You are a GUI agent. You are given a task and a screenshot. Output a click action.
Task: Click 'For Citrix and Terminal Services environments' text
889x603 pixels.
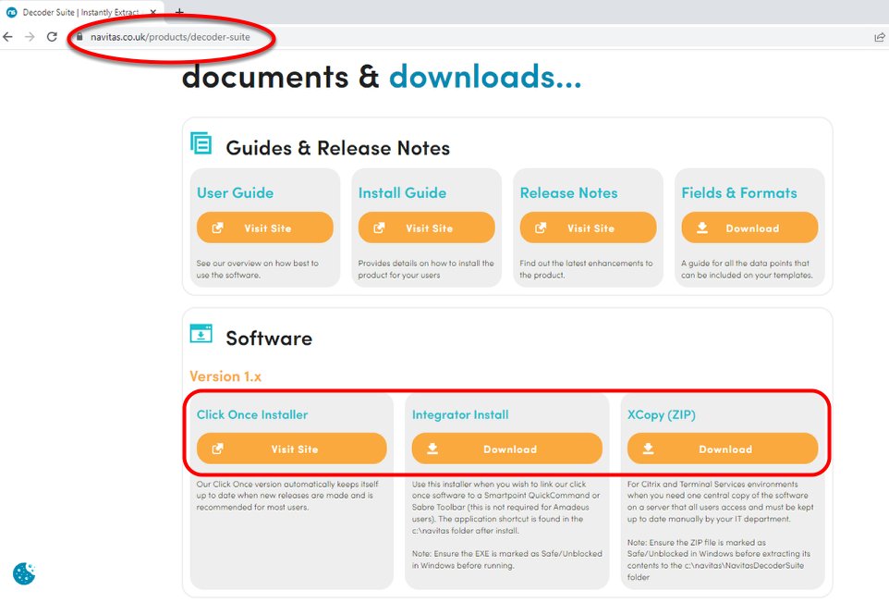click(712, 484)
